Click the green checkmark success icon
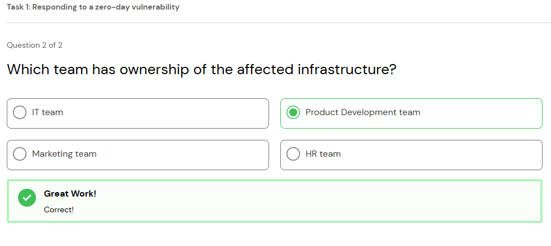This screenshot has width=551, height=246. pos(27,198)
